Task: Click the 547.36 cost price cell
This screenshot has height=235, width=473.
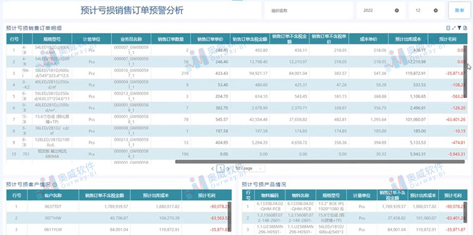Action: coord(368,73)
